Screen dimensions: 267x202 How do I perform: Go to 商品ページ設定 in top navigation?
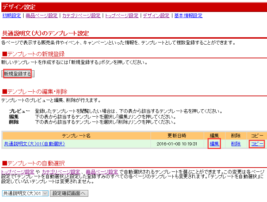pyautogui.click(x=42, y=16)
